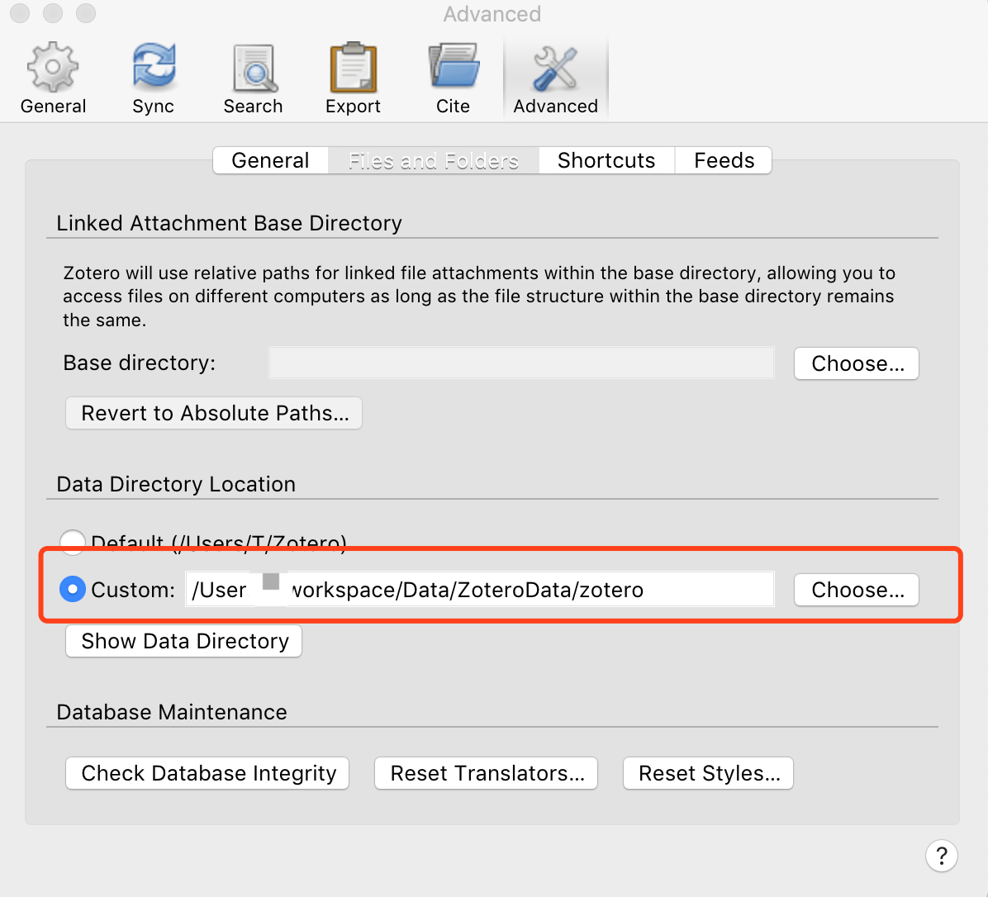Switch to the Shortcuts tab
This screenshot has height=897, width=988.
pos(606,160)
